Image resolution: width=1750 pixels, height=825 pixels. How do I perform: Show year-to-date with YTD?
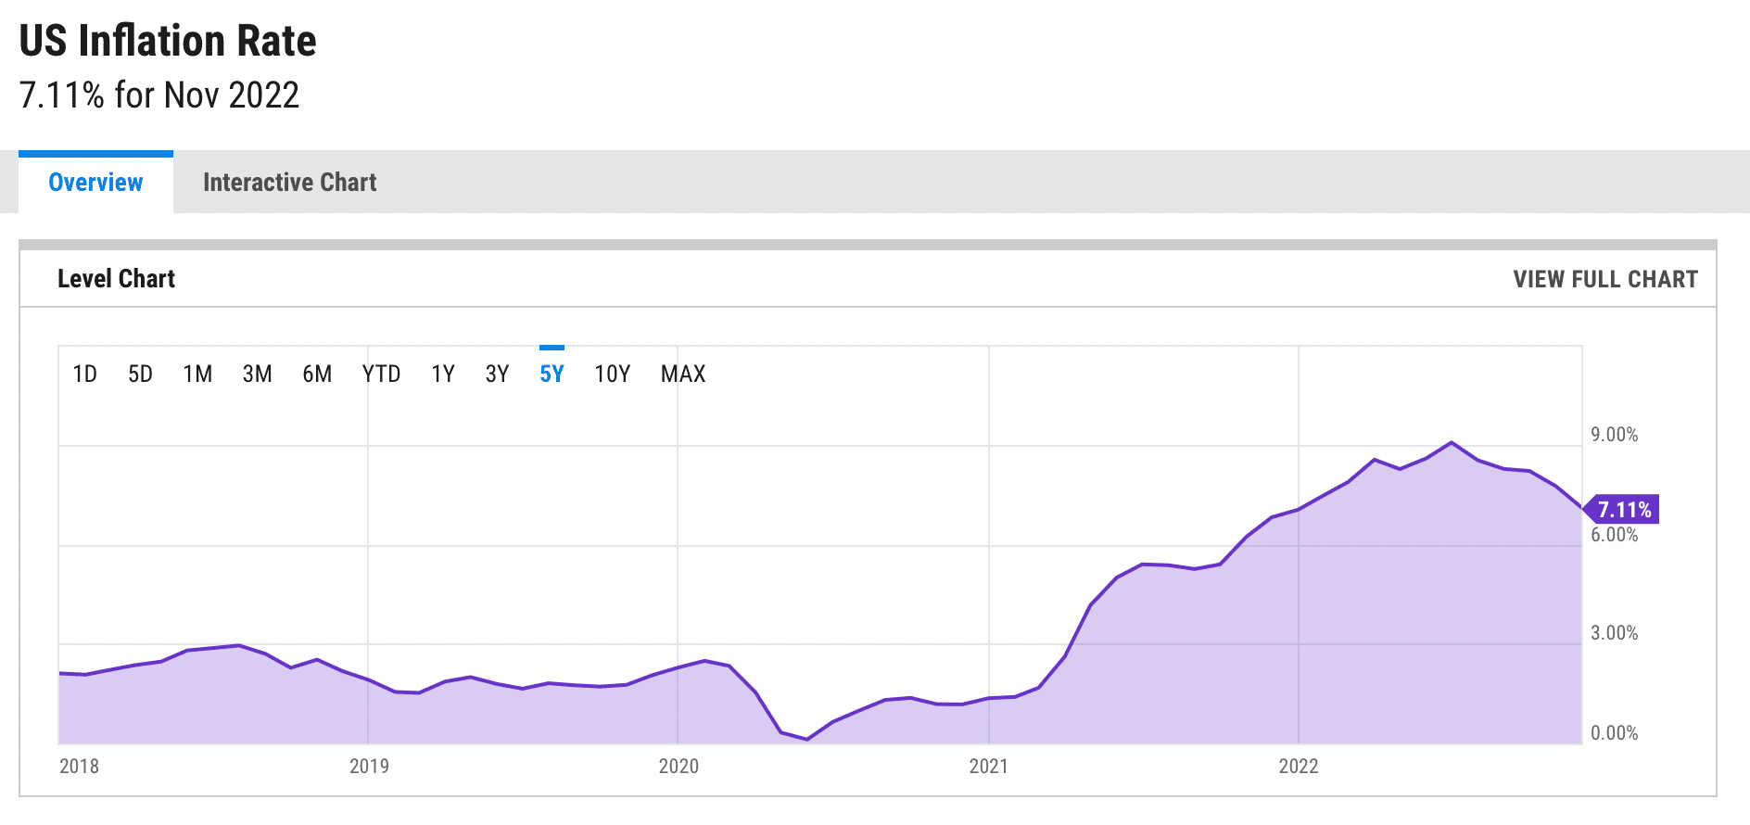pos(381,374)
